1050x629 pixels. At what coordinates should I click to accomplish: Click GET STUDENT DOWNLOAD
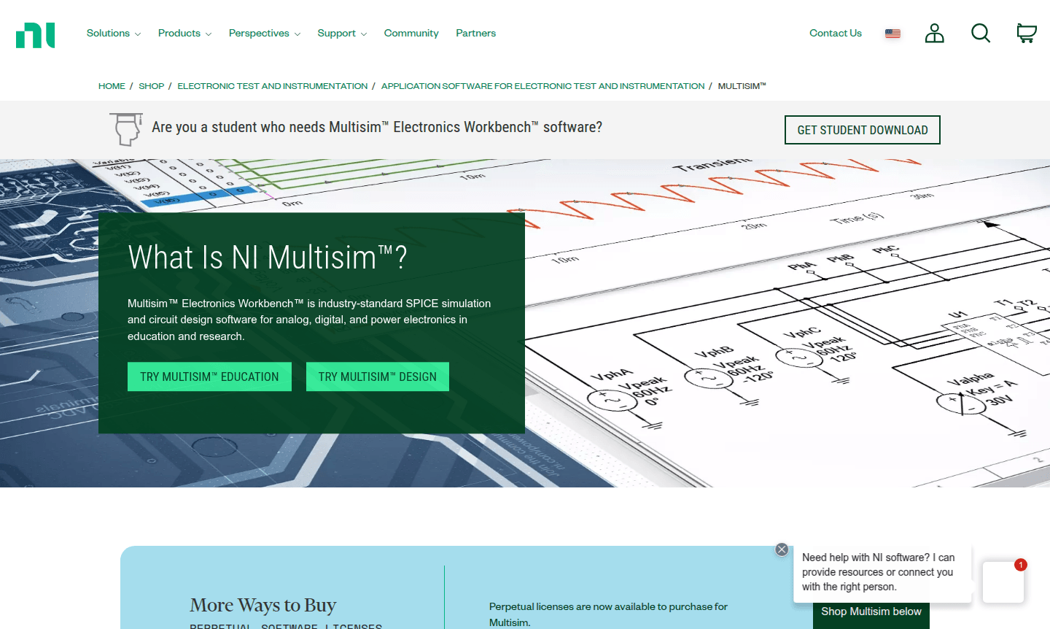click(x=862, y=129)
